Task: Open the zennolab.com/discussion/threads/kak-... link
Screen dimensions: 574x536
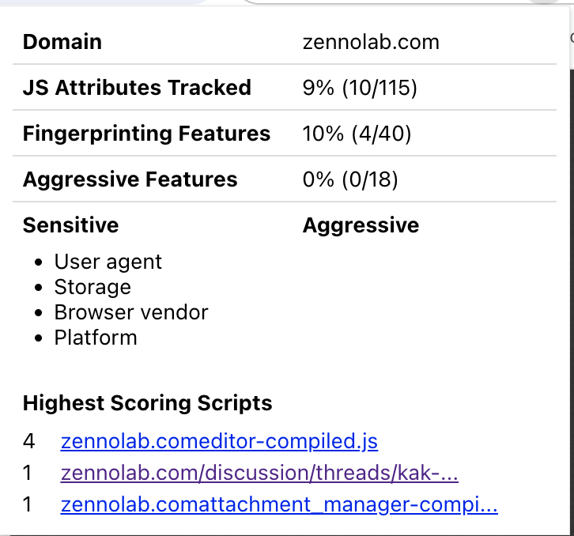Action: (x=259, y=473)
